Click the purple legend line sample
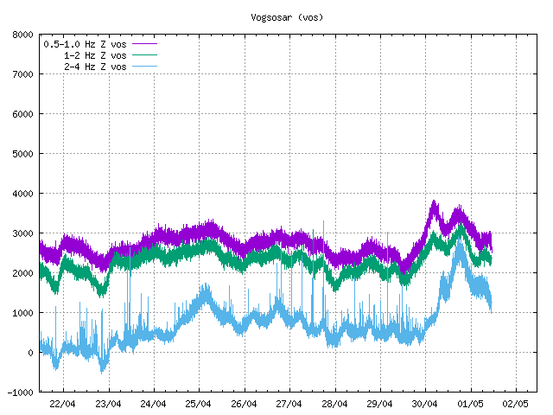Image resolution: width=553 pixels, height=415 pixels. [x=144, y=44]
